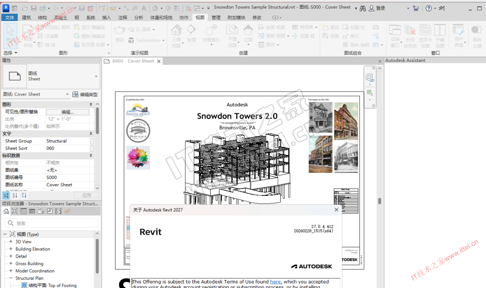The width and height of the screenshot is (486, 288).
Task: Toggle the checkbox beside Sheet Sort value
Action: pos(92,148)
